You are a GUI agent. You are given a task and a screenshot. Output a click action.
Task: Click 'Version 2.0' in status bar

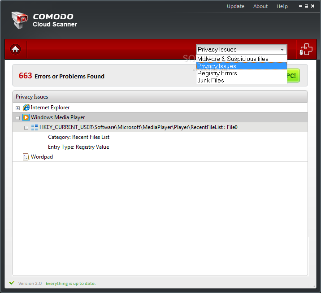30,284
